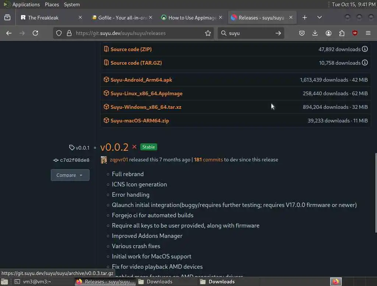This screenshot has height=286, width=377.
Task: List all tabs dropdown arrow
Action: [319, 18]
